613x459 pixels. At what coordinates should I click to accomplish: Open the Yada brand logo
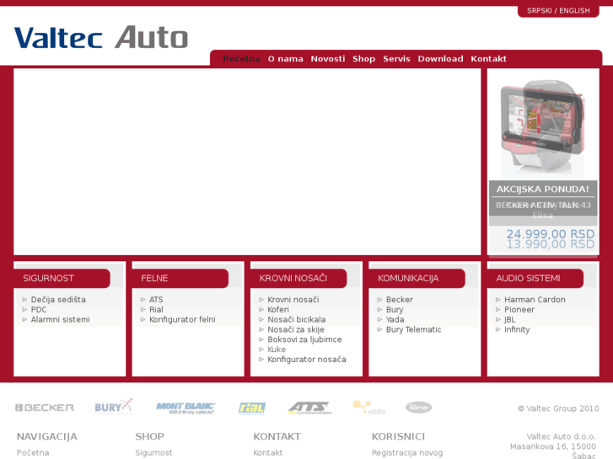tap(368, 408)
